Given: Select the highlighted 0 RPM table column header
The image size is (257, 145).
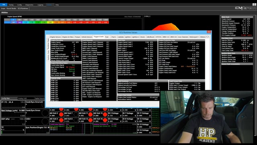Looking at the screenshot, I should pyautogui.click(x=13, y=20).
